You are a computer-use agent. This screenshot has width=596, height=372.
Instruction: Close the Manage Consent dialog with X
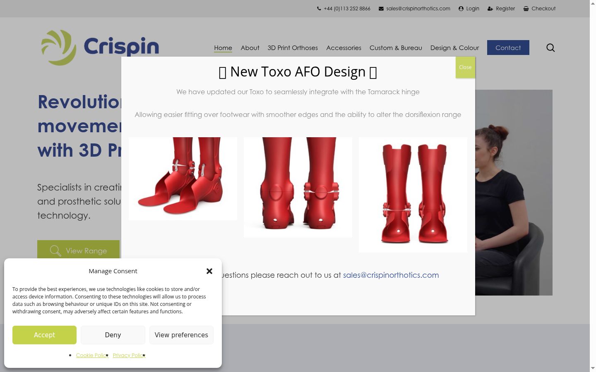pyautogui.click(x=209, y=271)
